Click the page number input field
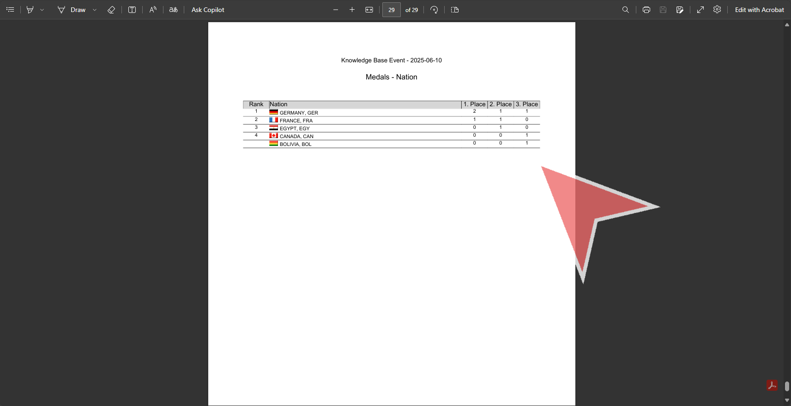 tap(391, 10)
